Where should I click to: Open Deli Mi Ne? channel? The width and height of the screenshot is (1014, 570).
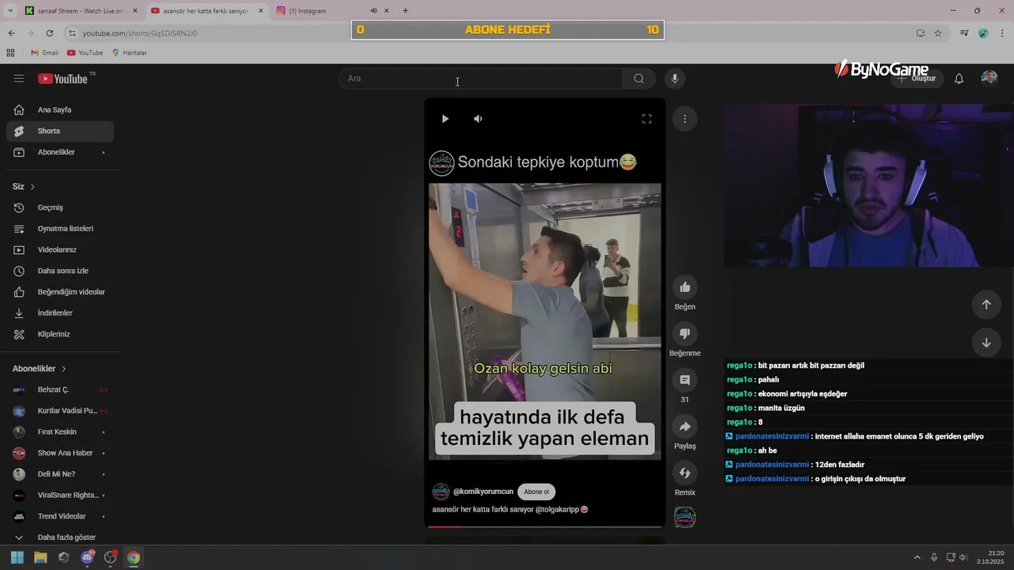(60, 474)
